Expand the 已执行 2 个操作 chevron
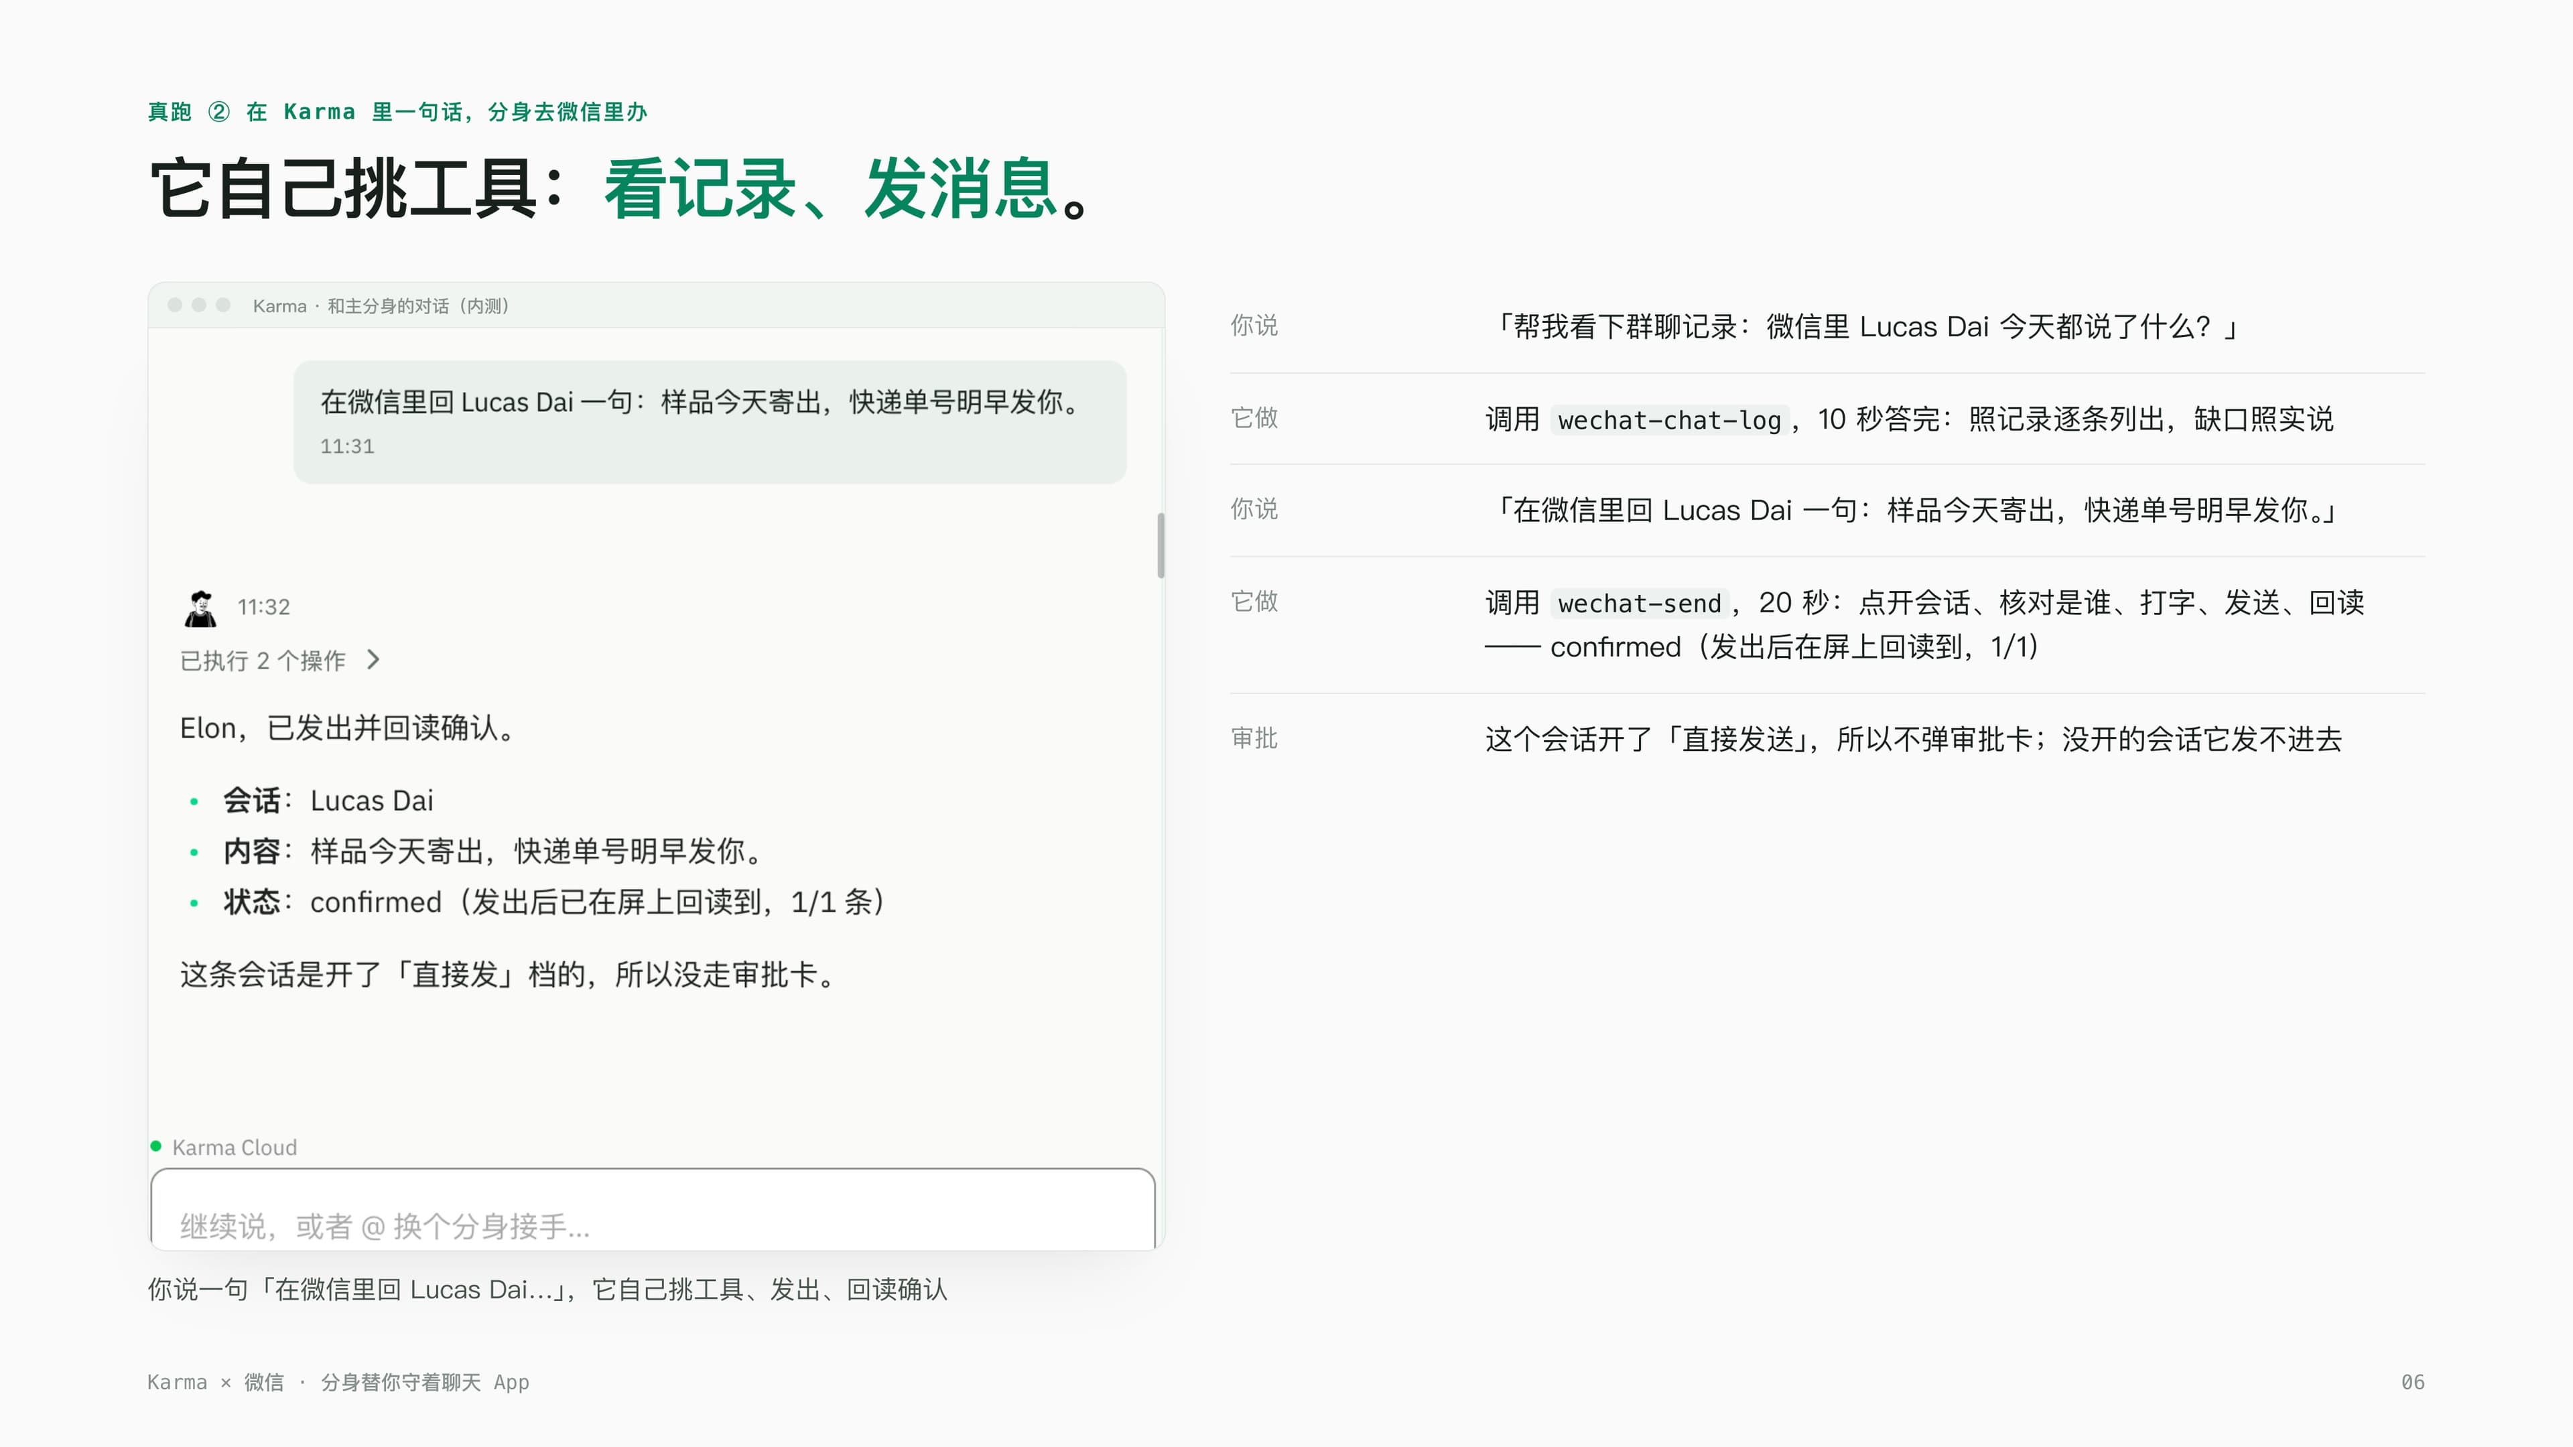 (374, 660)
